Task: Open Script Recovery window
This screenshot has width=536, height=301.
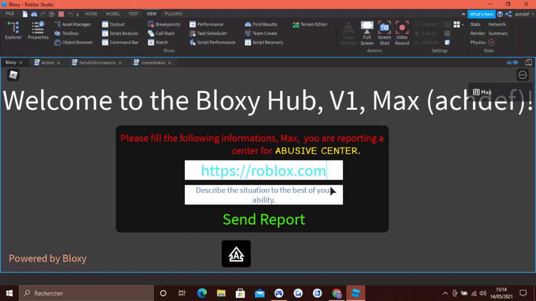Action: click(x=264, y=42)
